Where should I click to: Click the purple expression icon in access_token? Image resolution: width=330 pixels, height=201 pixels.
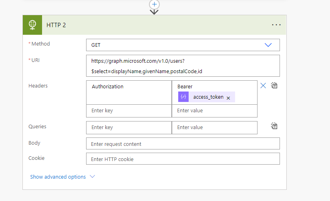(183, 97)
